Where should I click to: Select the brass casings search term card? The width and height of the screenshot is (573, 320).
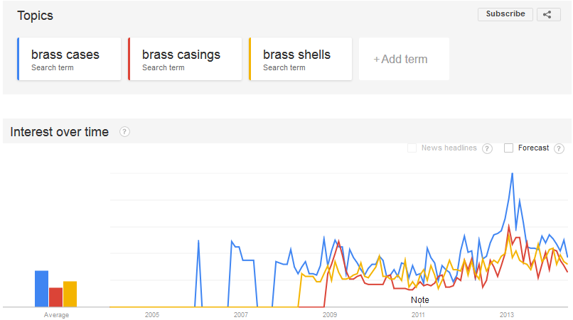click(185, 59)
